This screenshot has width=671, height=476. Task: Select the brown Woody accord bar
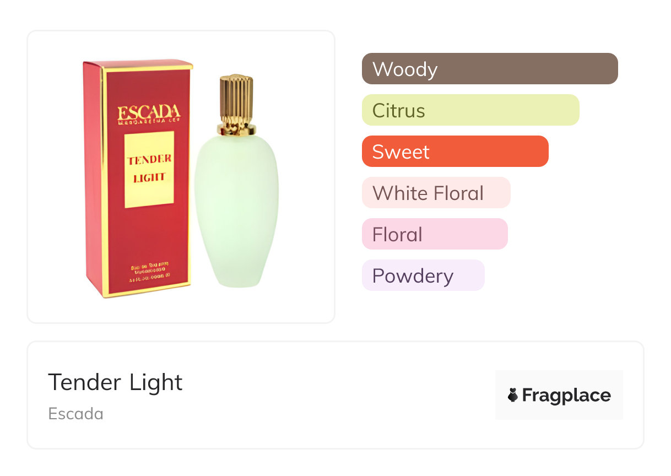(x=489, y=69)
